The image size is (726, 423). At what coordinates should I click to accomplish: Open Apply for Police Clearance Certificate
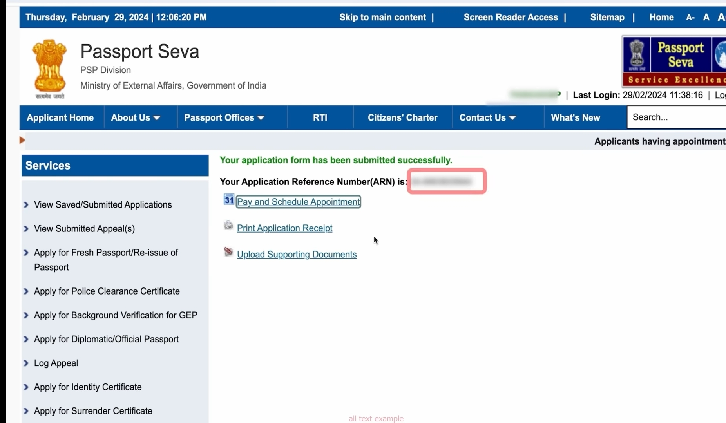(x=107, y=291)
